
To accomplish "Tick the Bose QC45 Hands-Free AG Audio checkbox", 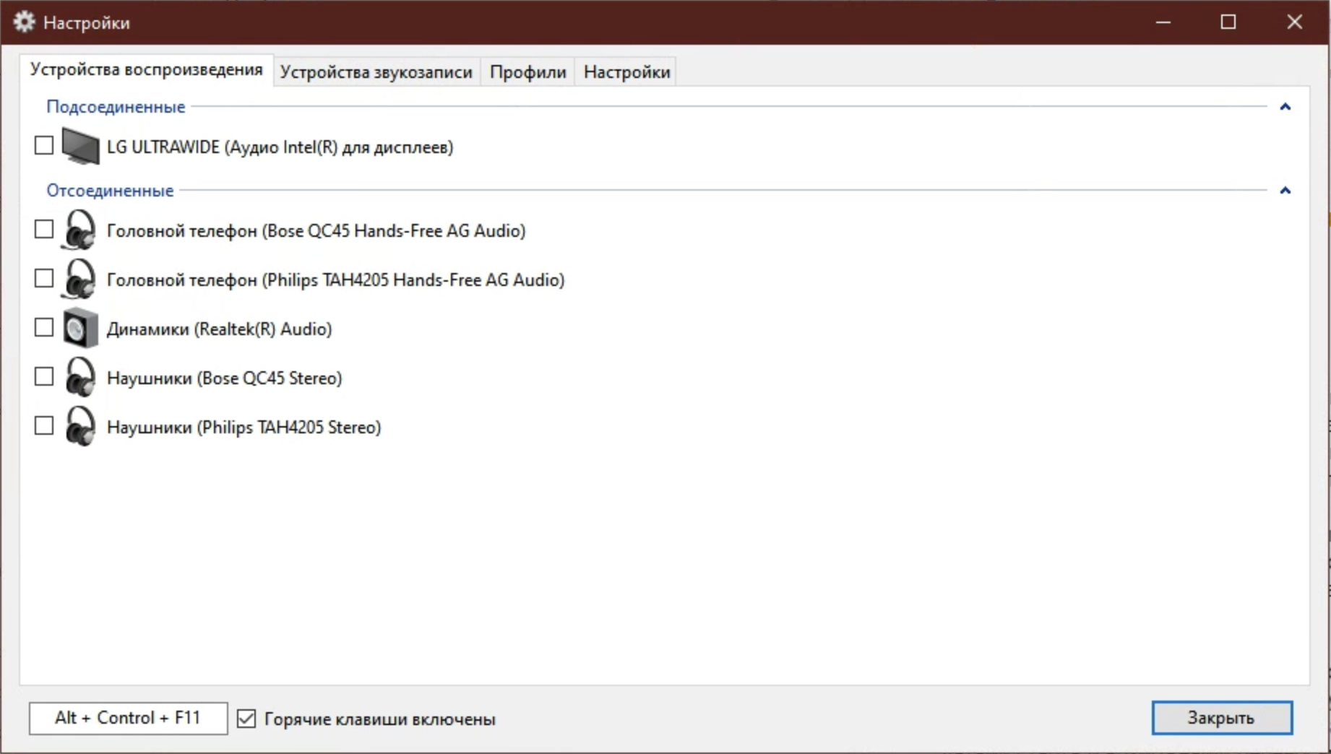I will pos(44,230).
